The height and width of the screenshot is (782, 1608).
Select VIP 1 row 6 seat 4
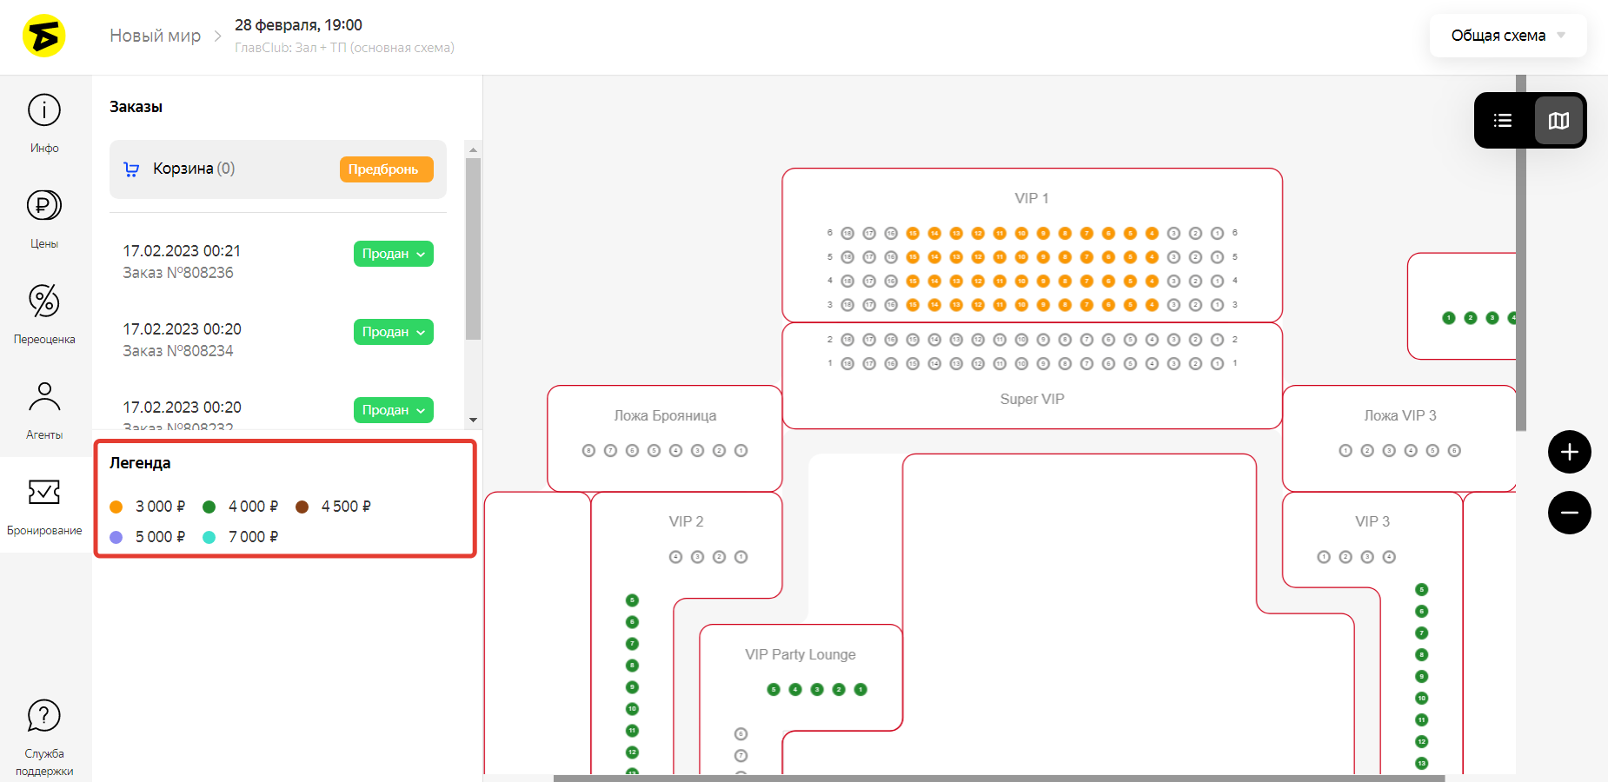click(x=1152, y=233)
